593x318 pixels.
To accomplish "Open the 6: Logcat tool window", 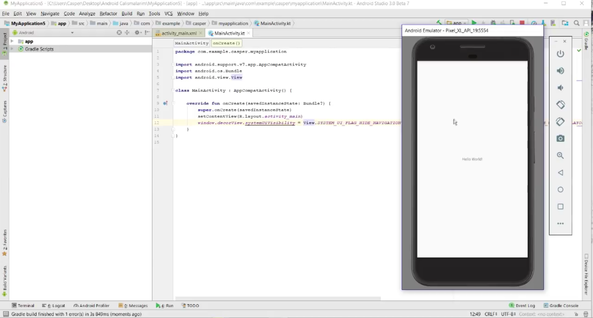I will 53,306.
